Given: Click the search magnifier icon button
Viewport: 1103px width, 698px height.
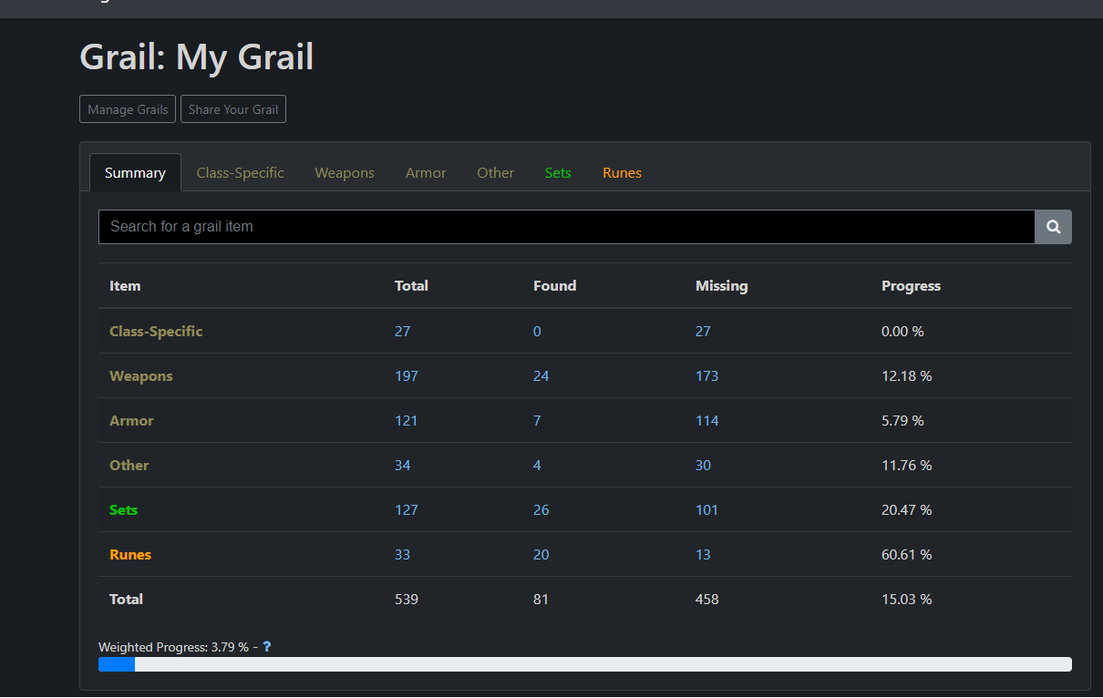Looking at the screenshot, I should click(x=1053, y=227).
